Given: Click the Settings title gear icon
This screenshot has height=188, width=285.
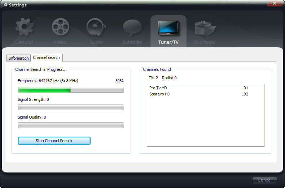Looking at the screenshot, I should [x=6, y=5].
